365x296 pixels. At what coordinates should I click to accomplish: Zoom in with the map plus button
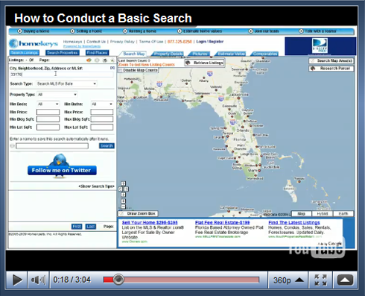click(x=123, y=201)
